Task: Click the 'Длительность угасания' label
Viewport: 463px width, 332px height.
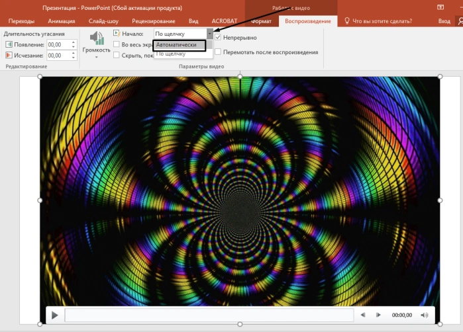Action: pos(34,34)
